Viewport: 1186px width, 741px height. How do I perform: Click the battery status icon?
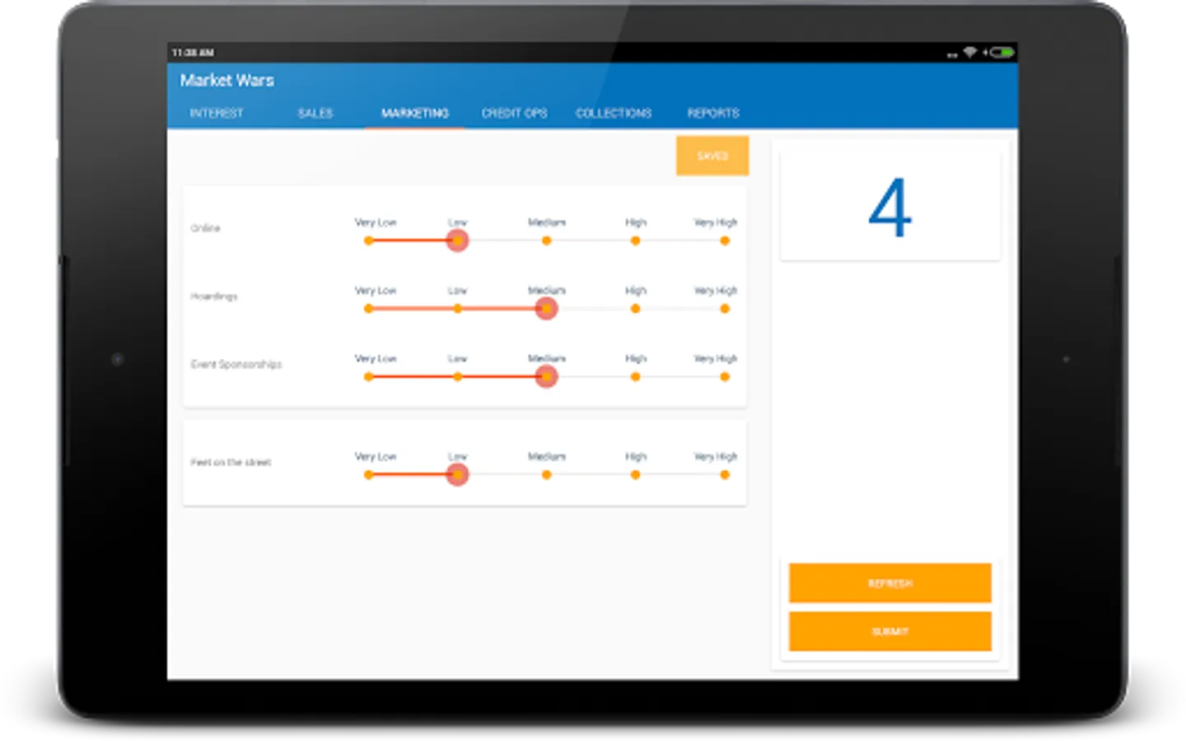1002,52
